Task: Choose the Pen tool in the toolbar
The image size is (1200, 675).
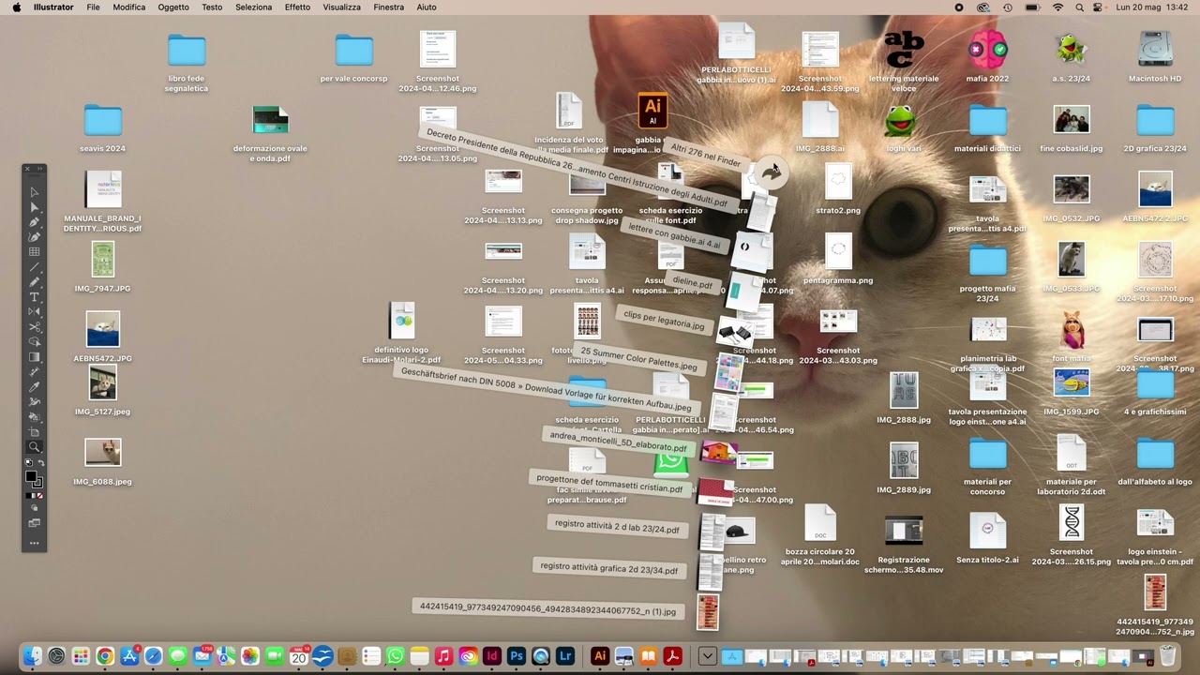Action: 35,222
